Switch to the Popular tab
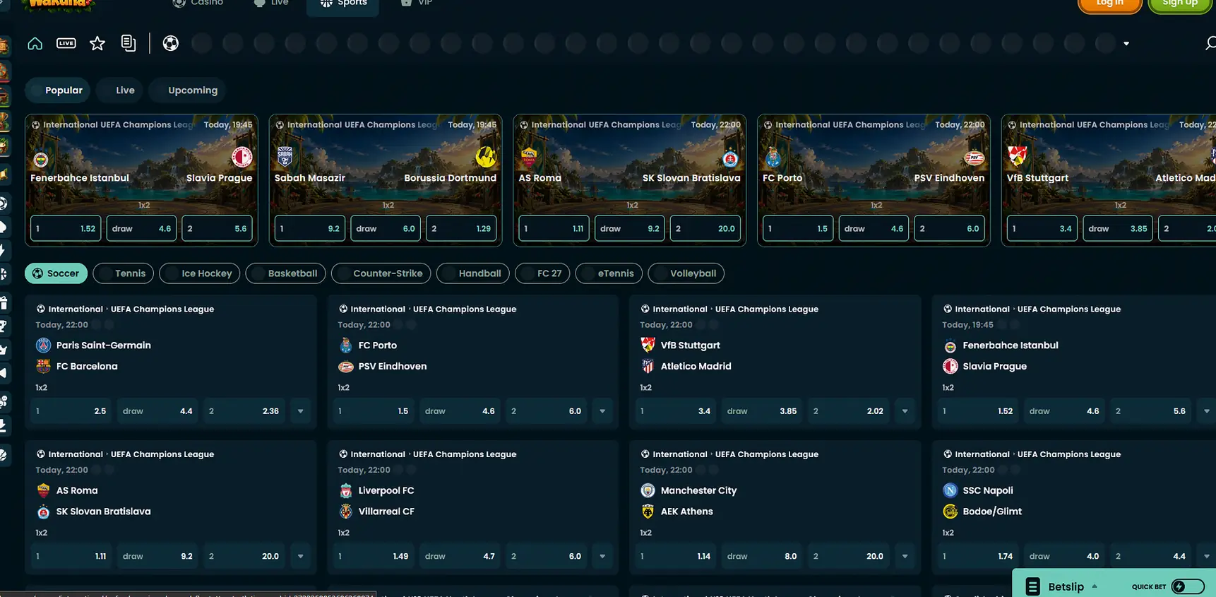The width and height of the screenshot is (1216, 597). pos(58,90)
